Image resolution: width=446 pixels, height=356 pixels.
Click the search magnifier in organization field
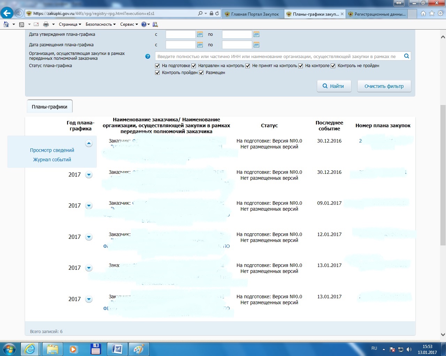click(x=406, y=56)
